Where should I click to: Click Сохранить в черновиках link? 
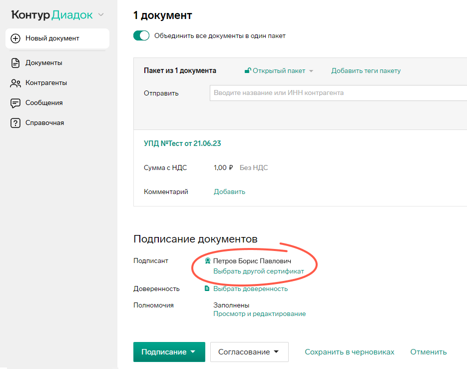pos(349,352)
